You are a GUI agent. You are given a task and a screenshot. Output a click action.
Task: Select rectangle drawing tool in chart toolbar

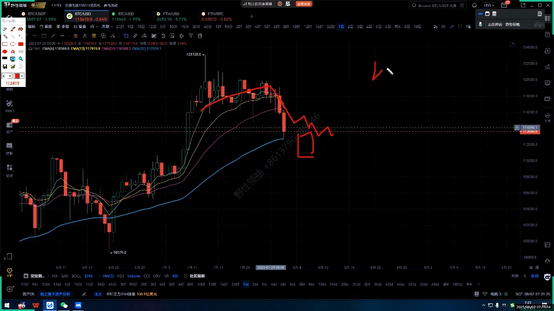tap(44, 36)
